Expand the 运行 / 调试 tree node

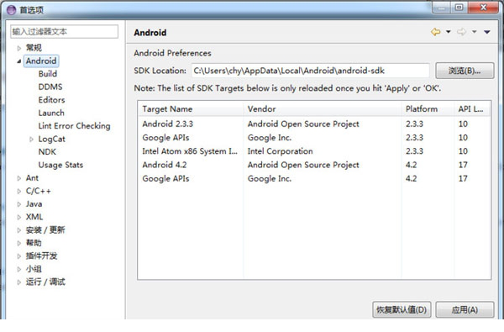(19, 282)
